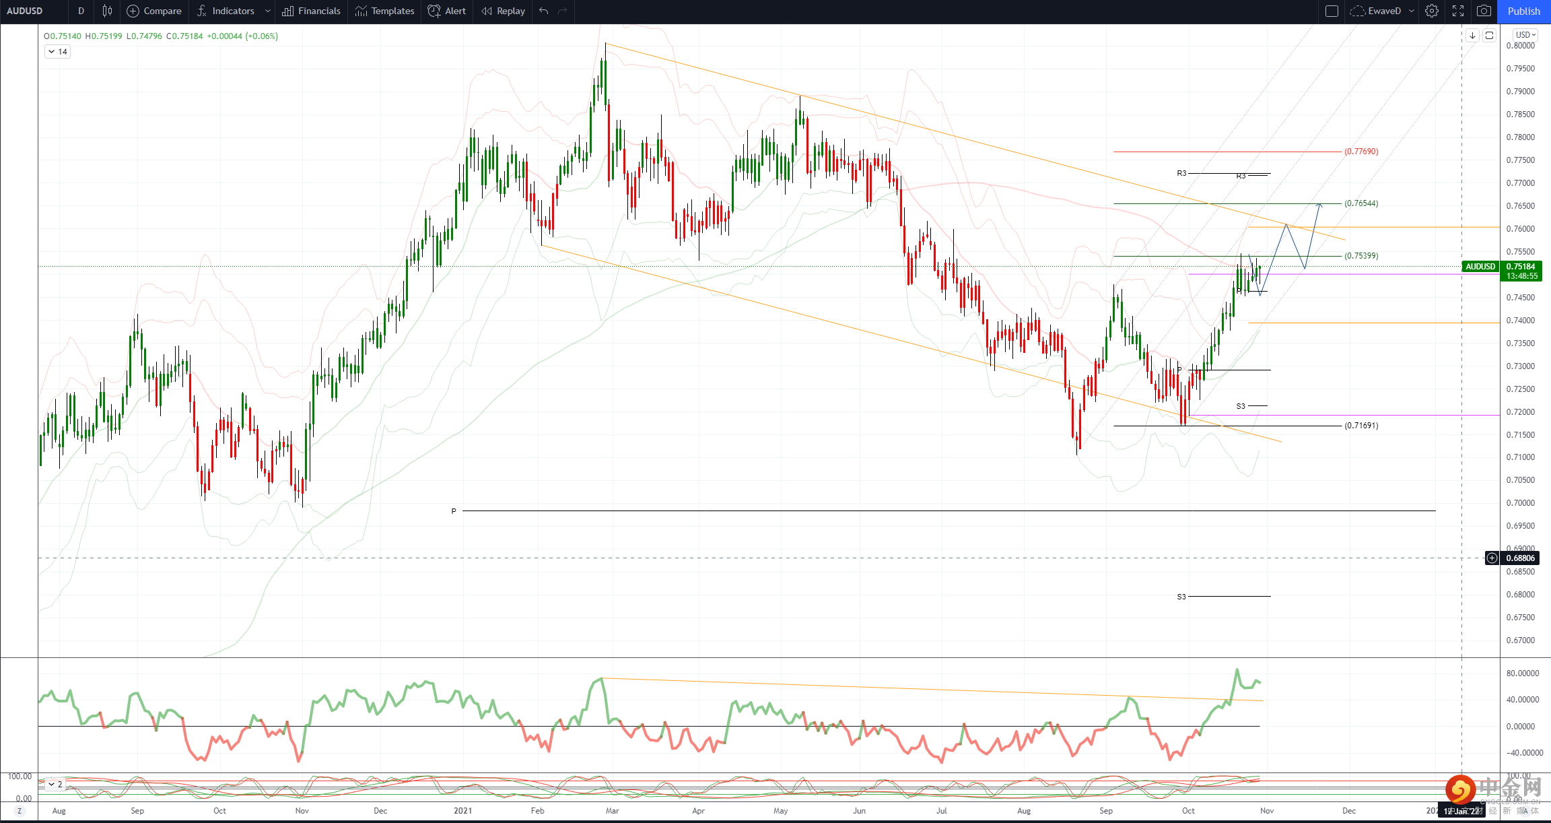The width and height of the screenshot is (1551, 823).
Task: Open chart settings gear icon
Action: pyautogui.click(x=1432, y=11)
